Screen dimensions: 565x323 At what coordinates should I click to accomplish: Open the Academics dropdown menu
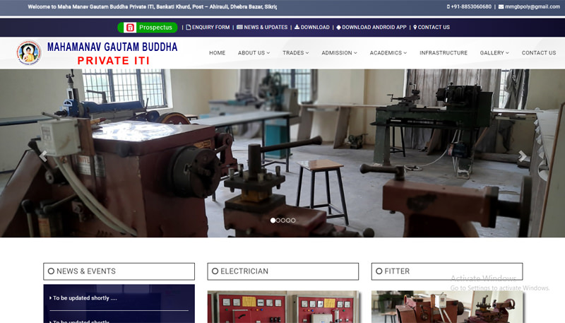point(388,53)
